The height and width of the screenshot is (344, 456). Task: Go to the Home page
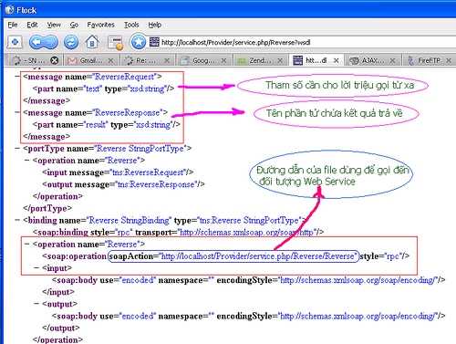coord(92,42)
